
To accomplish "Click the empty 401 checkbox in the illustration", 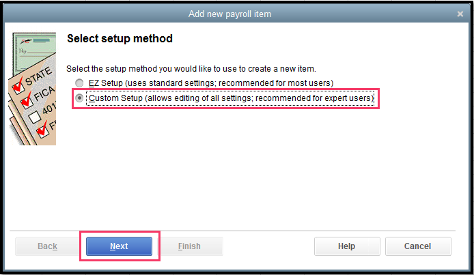I will (32, 117).
